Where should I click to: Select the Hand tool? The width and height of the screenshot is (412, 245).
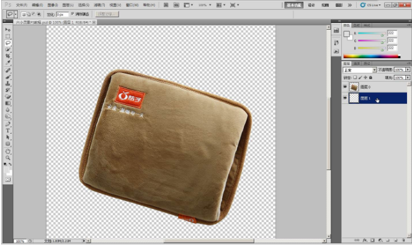point(8,151)
